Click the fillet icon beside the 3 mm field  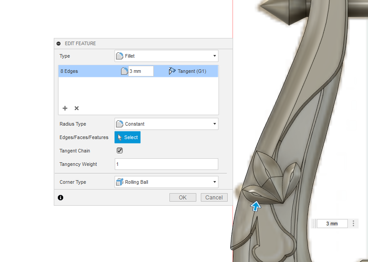click(124, 71)
